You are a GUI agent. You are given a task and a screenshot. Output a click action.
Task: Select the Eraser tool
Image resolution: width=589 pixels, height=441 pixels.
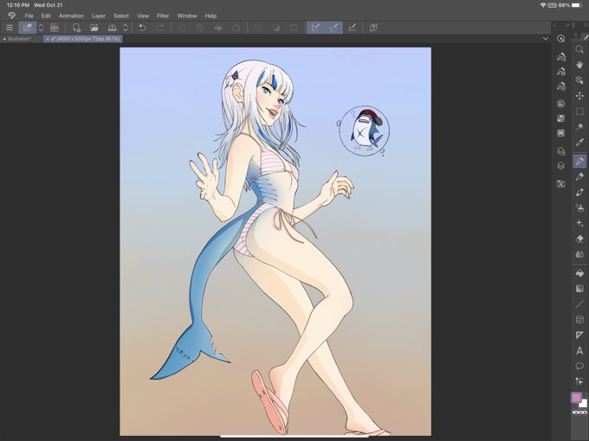[x=579, y=239]
